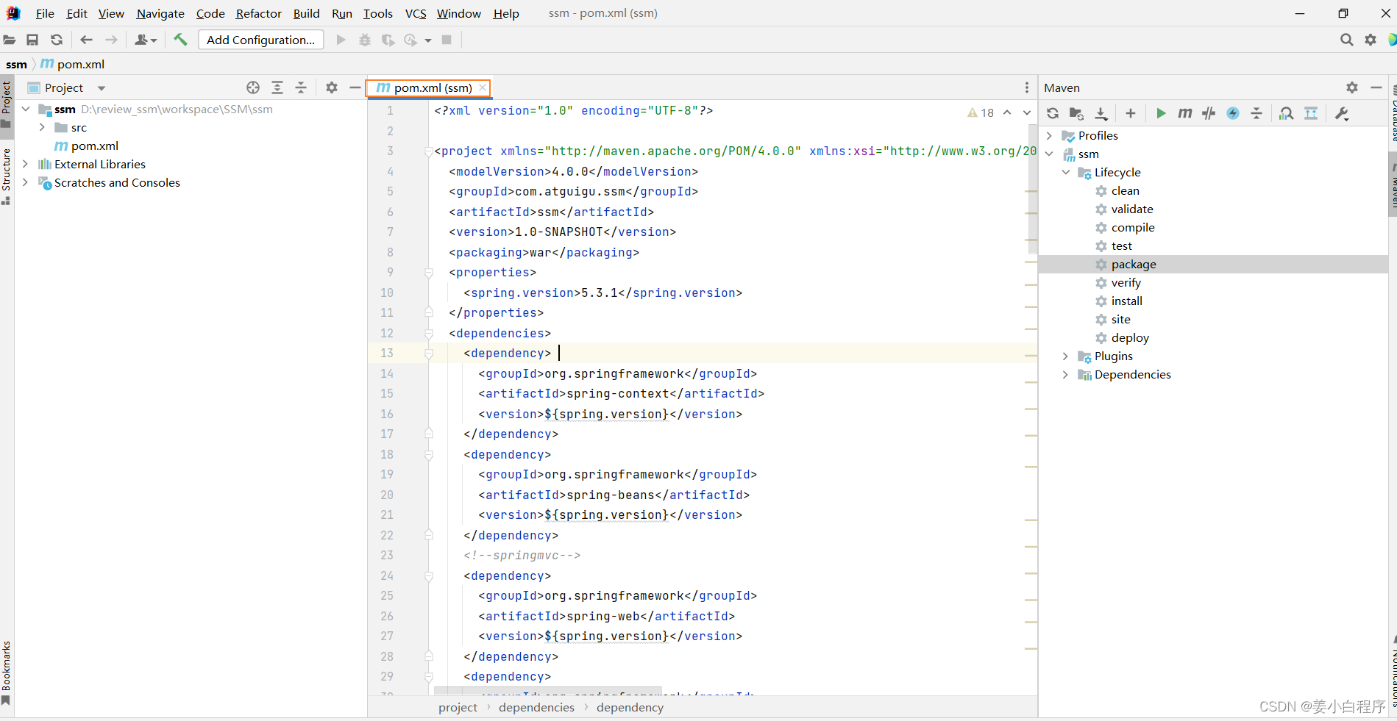Click the Download Sources icon in Maven panel
This screenshot has width=1397, height=721.
[x=1101, y=113]
